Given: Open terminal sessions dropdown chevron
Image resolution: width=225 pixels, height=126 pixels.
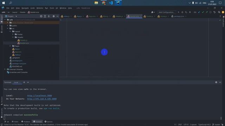Looking at the screenshot, I should [x=28, y=82].
